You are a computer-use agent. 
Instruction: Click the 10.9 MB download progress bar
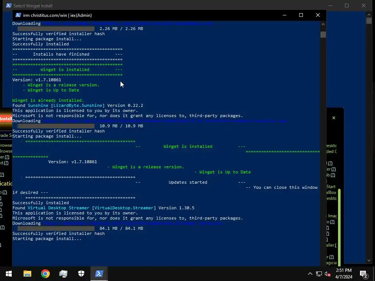pyautogui.click(x=56, y=126)
